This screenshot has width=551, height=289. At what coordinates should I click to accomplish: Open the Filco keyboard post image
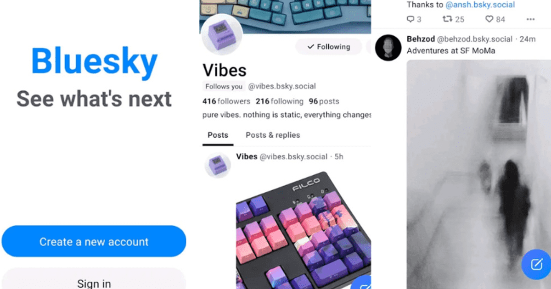pyautogui.click(x=304, y=229)
